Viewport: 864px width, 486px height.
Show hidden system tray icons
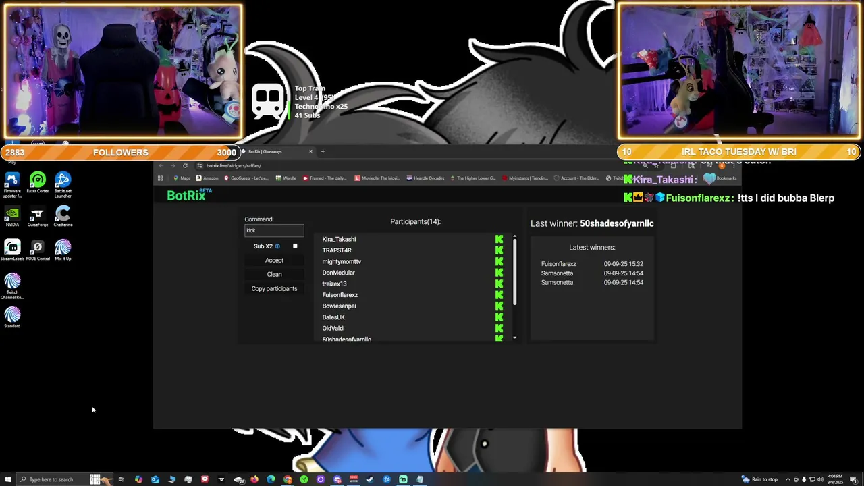(x=787, y=479)
